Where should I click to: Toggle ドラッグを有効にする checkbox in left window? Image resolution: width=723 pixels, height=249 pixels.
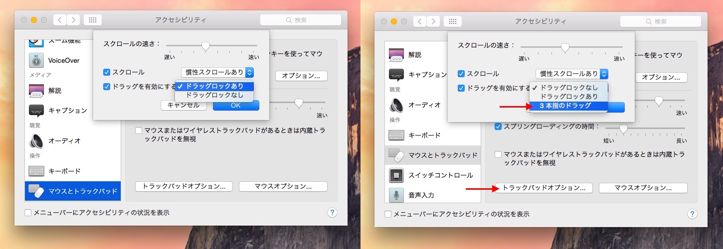click(107, 87)
